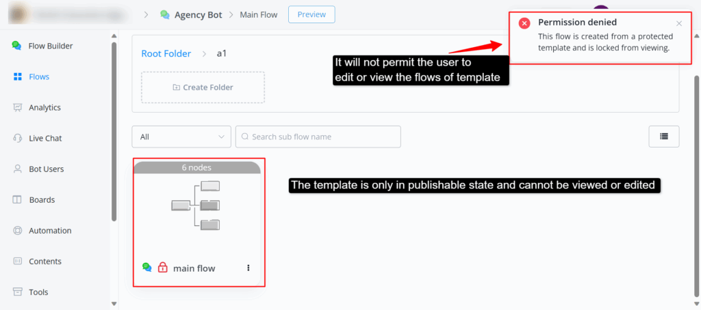Viewport: 701px width, 310px height.
Task: Expand the All filter dropdown
Action: tap(181, 137)
